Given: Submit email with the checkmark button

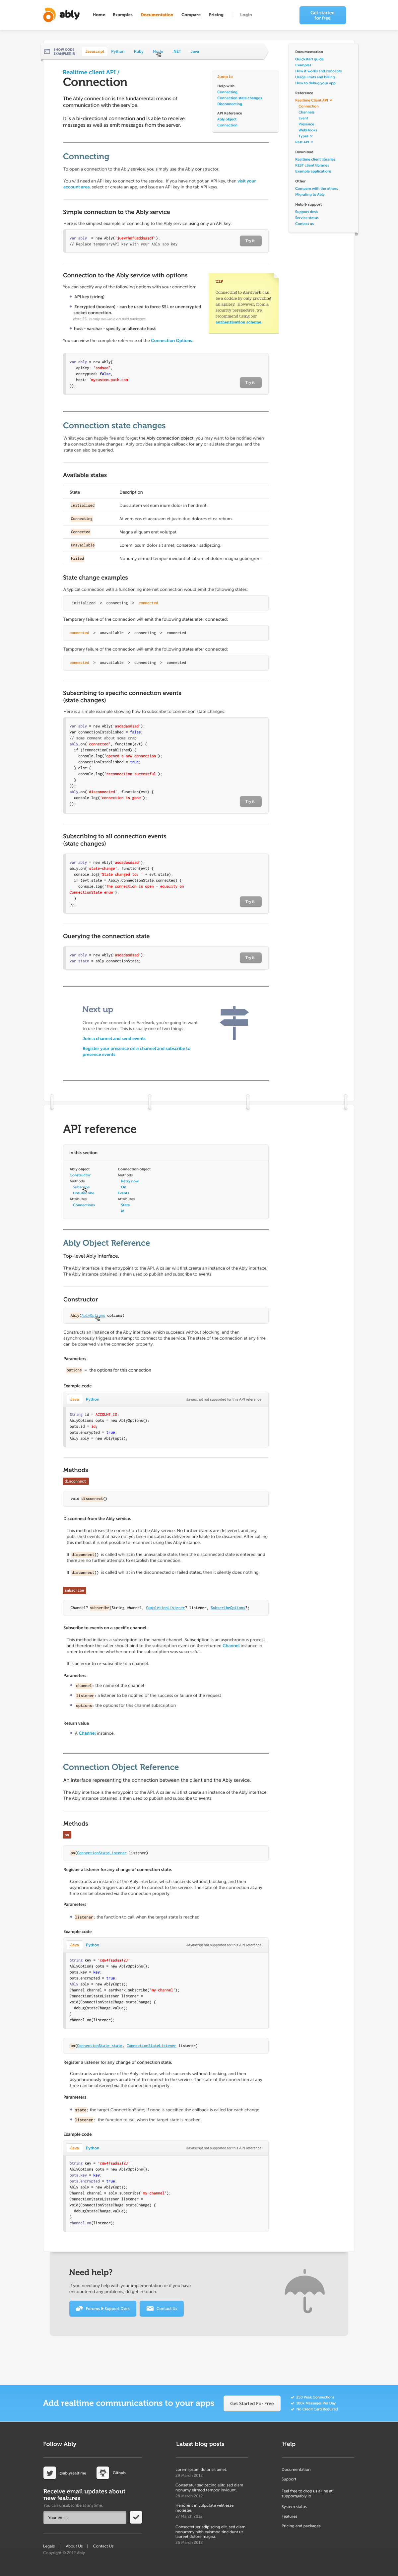Looking at the screenshot, I should pos(136,2517).
